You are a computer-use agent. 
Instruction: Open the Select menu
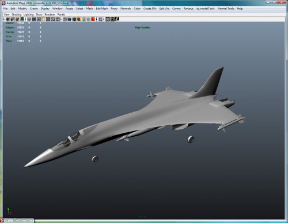point(79,9)
